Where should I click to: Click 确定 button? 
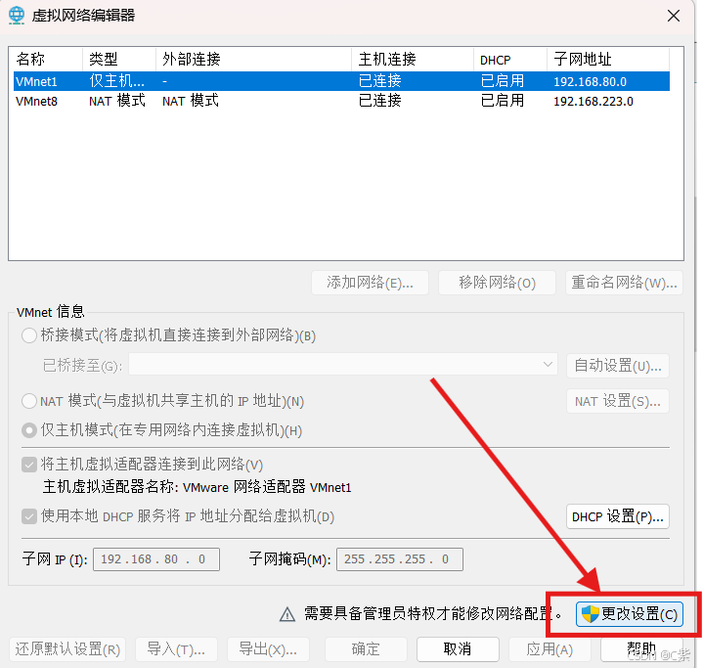[366, 649]
